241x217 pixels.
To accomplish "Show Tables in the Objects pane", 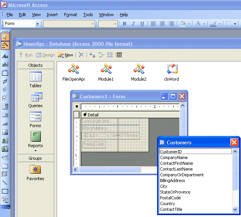I will pos(35,80).
